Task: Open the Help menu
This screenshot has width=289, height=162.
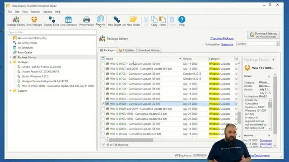Action: click(57, 12)
